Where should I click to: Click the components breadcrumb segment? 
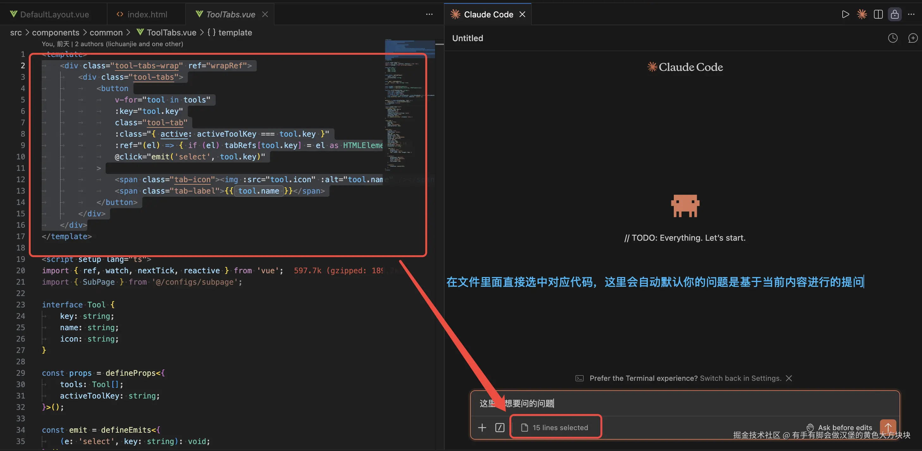(55, 33)
